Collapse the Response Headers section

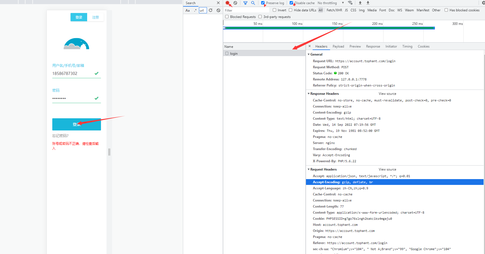click(x=308, y=94)
